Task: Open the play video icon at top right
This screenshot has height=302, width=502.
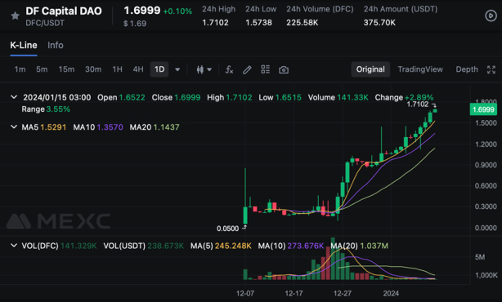Action: [491, 16]
